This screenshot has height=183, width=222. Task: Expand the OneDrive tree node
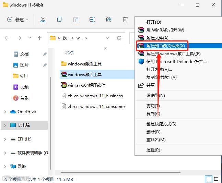point(5,112)
